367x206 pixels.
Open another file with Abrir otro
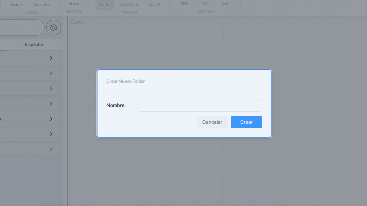click(41, 4)
